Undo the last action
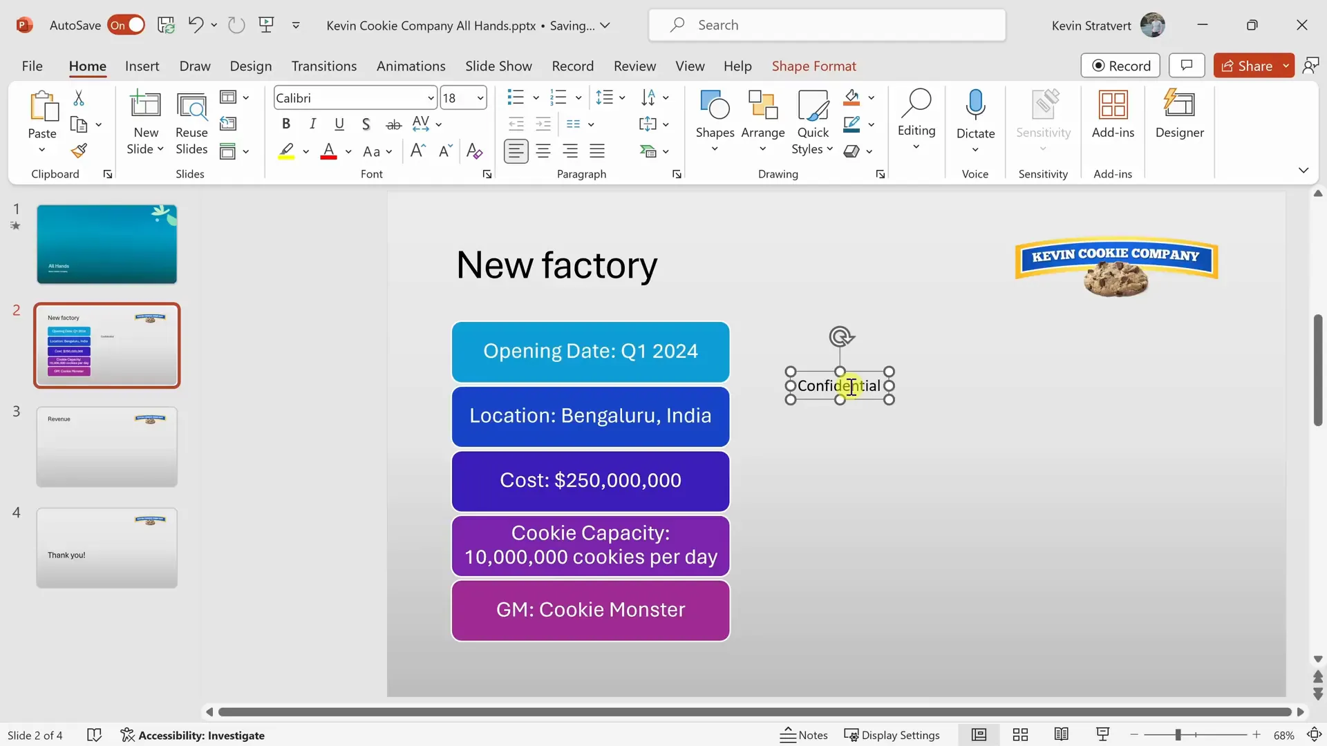Viewport: 1327px width, 746px height. coord(196,25)
